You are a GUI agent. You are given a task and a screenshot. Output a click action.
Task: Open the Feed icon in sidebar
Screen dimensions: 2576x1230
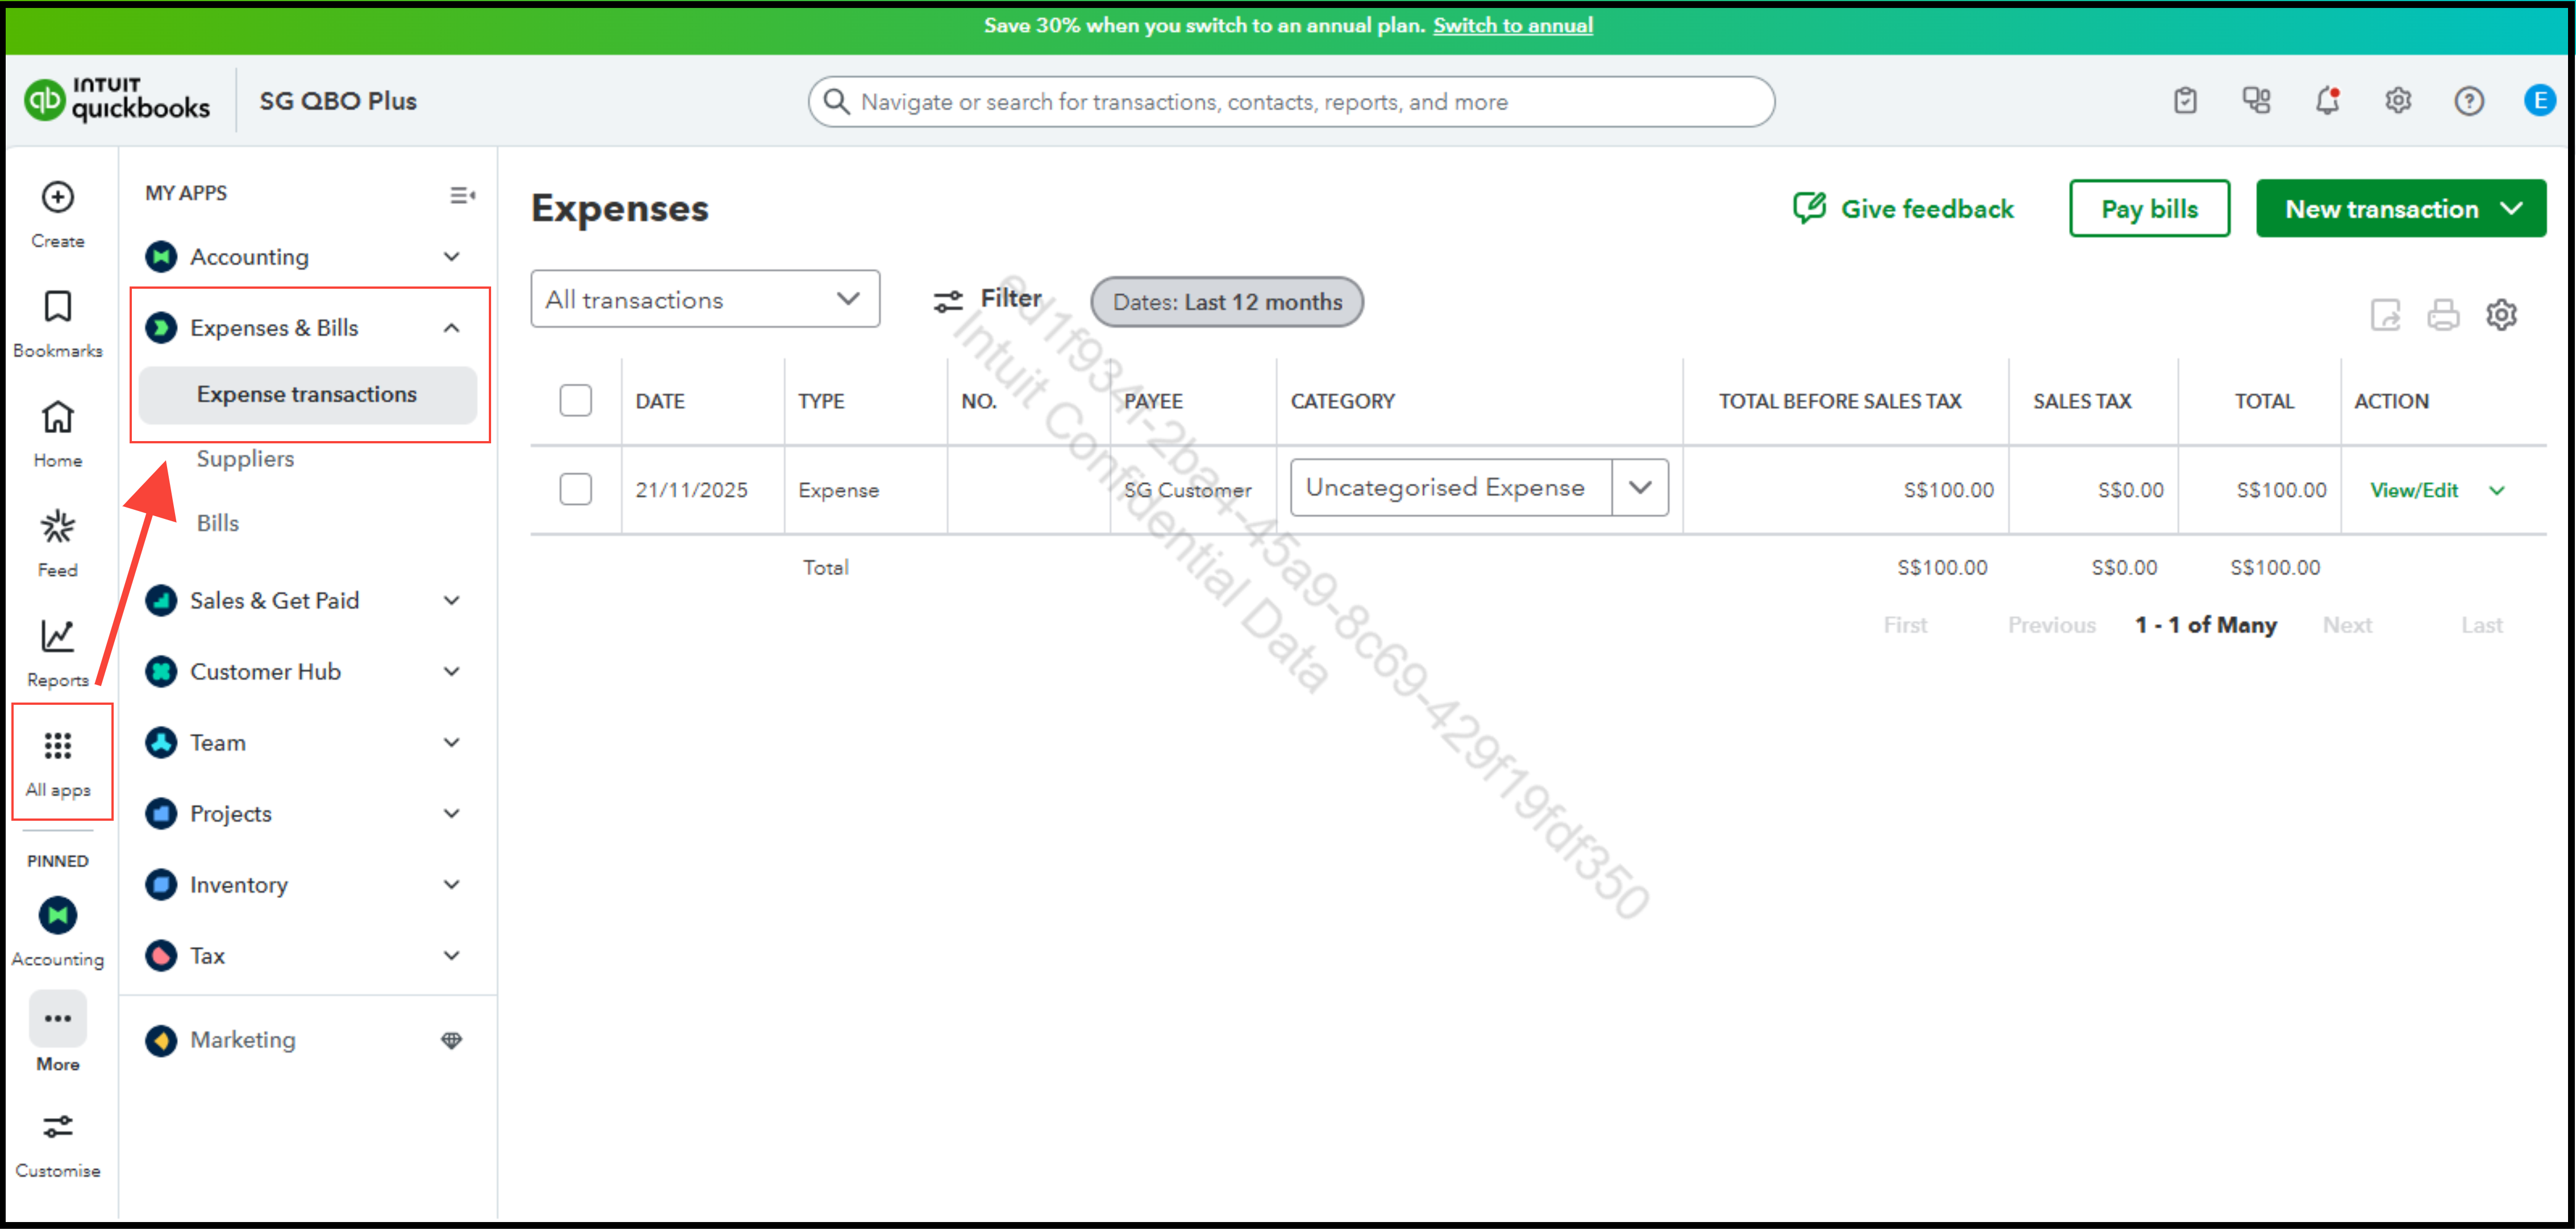(57, 527)
